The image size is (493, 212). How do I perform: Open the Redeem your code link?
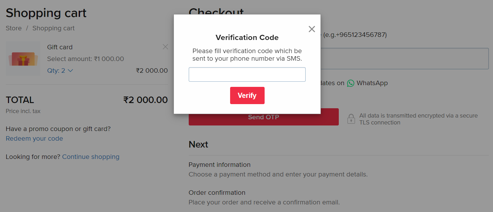click(x=34, y=139)
